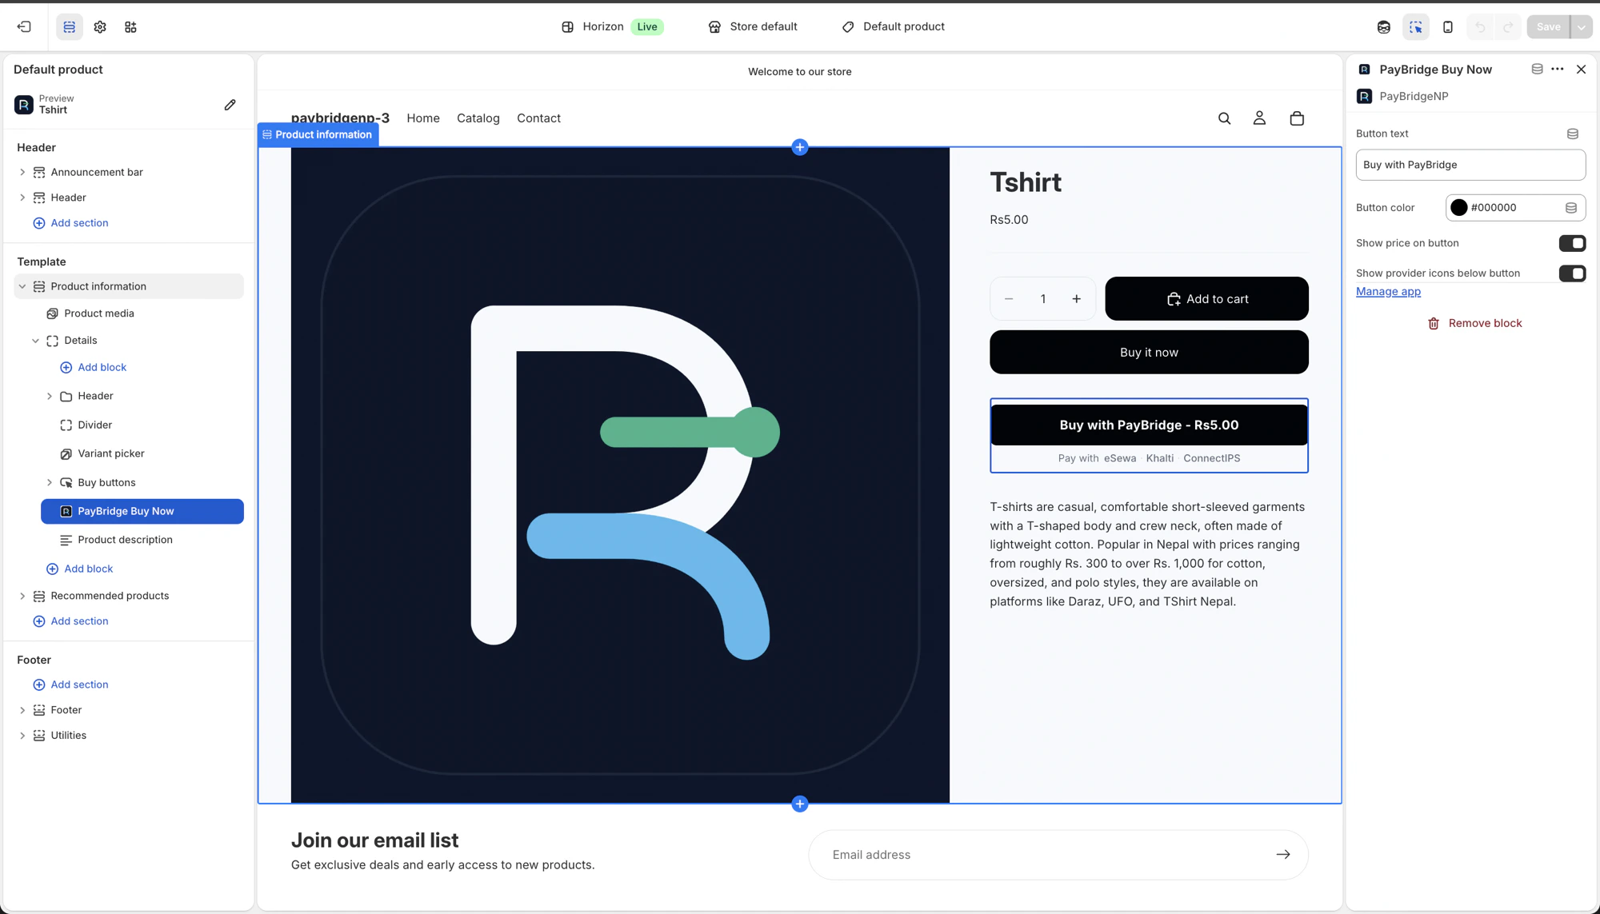Click the database icon beside panel title
Image resolution: width=1600 pixels, height=914 pixels.
pyautogui.click(x=1537, y=70)
